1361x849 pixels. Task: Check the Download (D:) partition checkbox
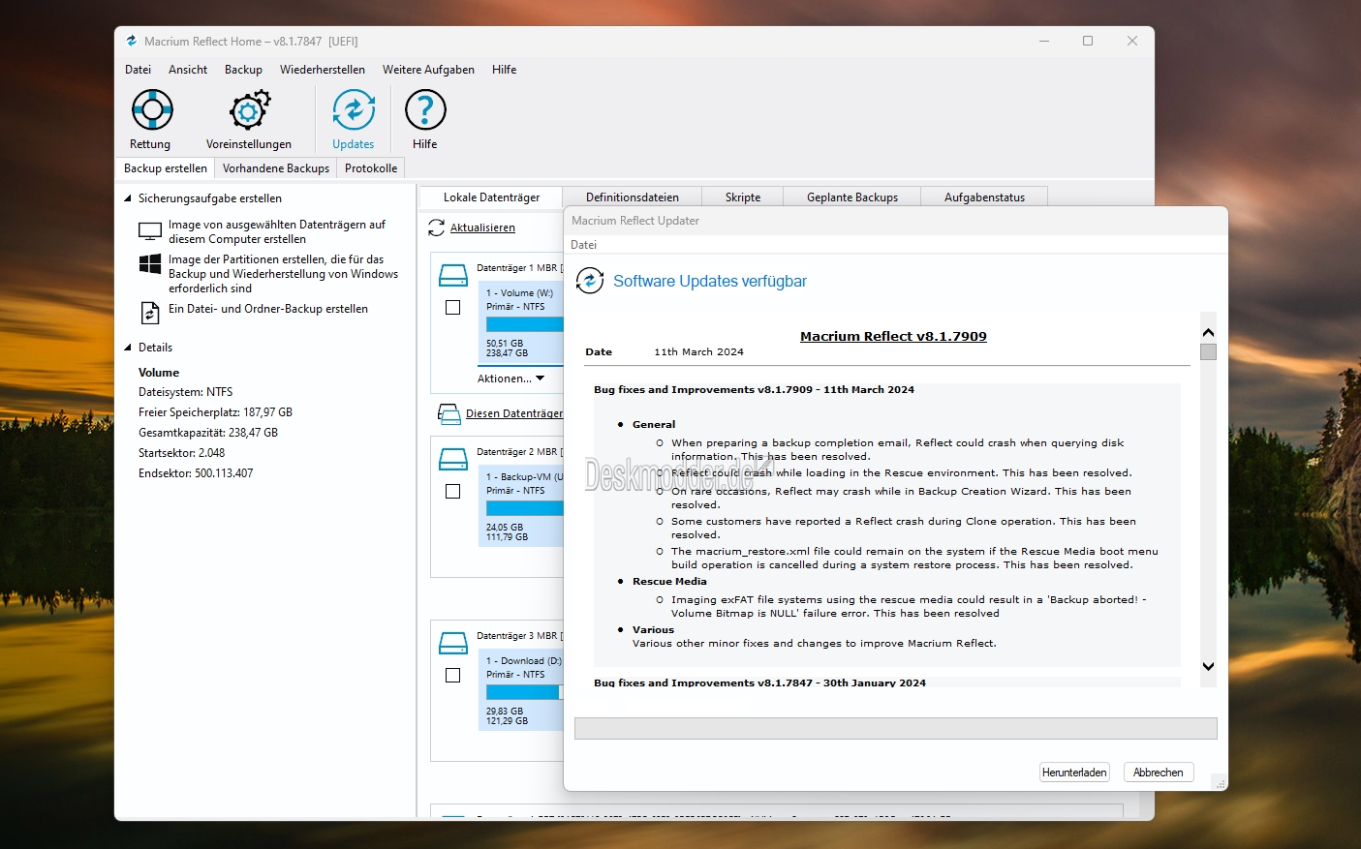tap(452, 675)
